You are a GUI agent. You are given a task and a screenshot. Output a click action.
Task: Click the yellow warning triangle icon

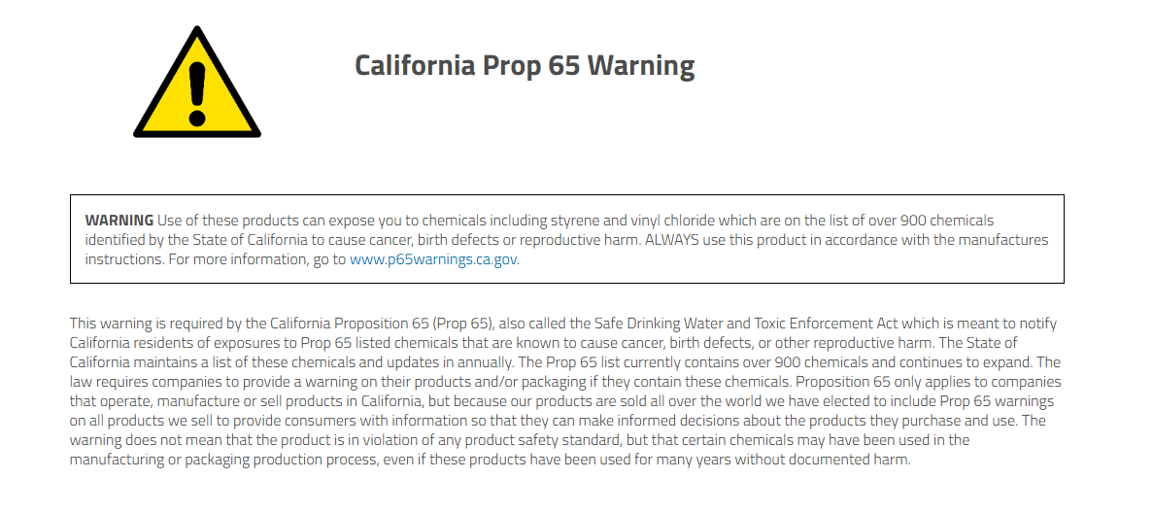tap(197, 83)
